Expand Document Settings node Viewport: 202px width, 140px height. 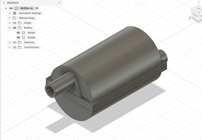click(10, 13)
